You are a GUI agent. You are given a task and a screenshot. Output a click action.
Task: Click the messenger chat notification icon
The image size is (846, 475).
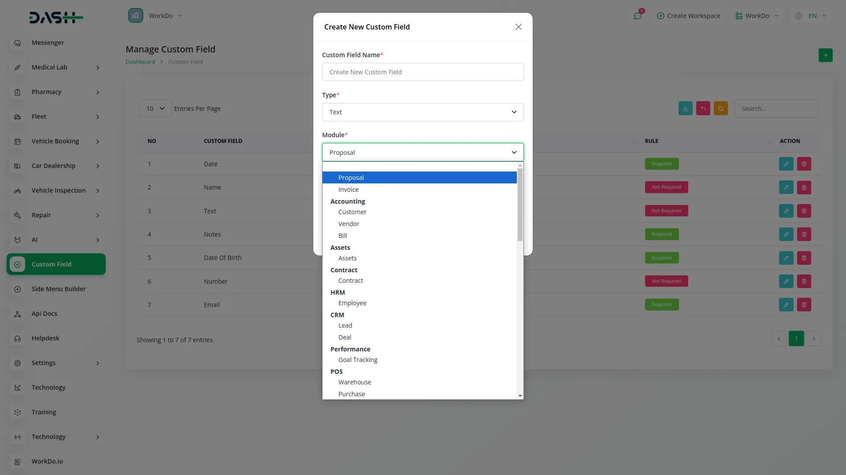(x=637, y=16)
